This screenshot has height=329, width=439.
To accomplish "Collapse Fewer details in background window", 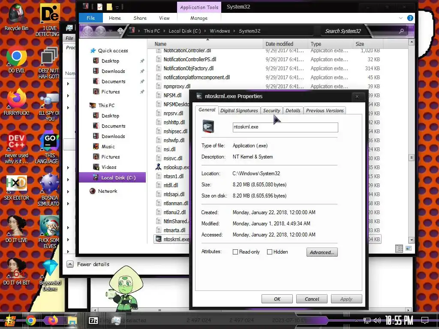I will pyautogui.click(x=70, y=264).
